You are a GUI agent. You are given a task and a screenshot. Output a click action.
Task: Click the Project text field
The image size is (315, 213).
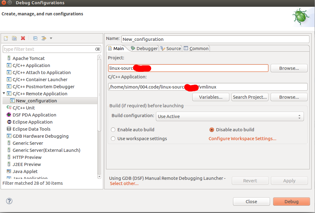(188, 68)
